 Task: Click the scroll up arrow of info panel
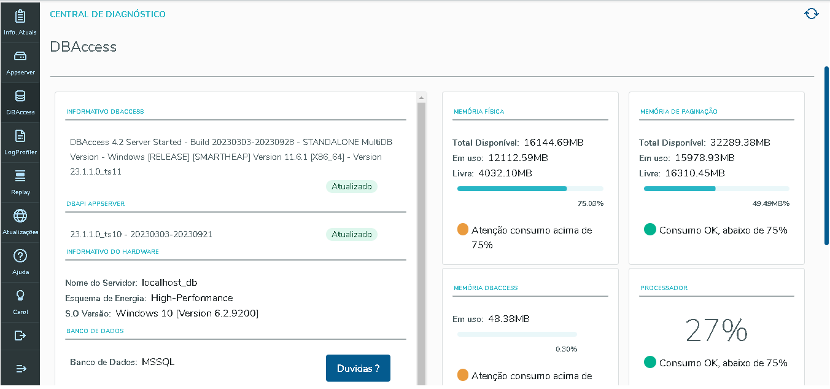422,97
